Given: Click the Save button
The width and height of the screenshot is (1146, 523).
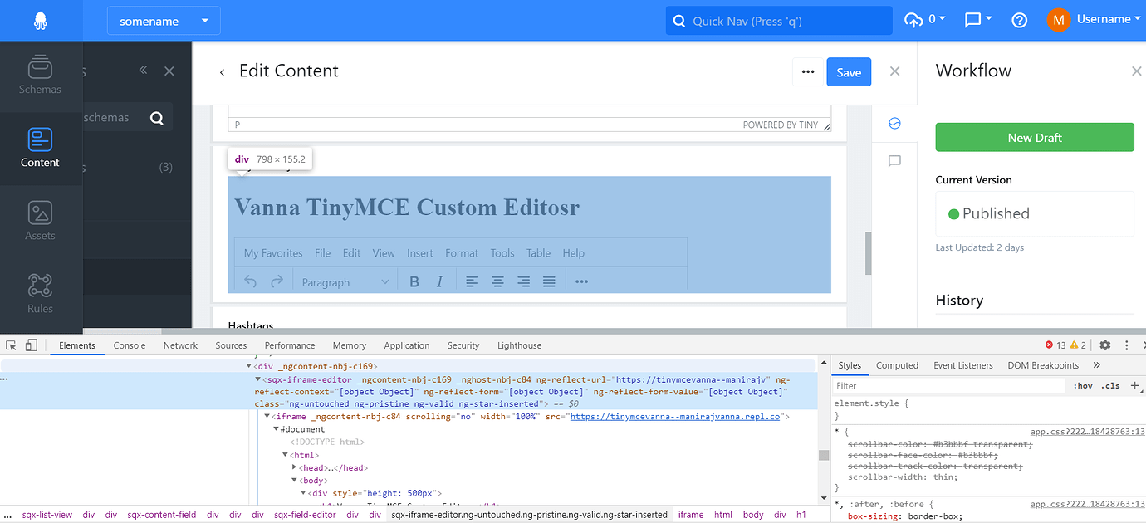Looking at the screenshot, I should coord(849,72).
